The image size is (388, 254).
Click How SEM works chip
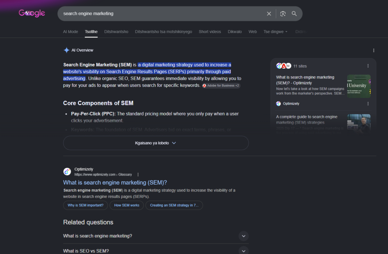(127, 205)
